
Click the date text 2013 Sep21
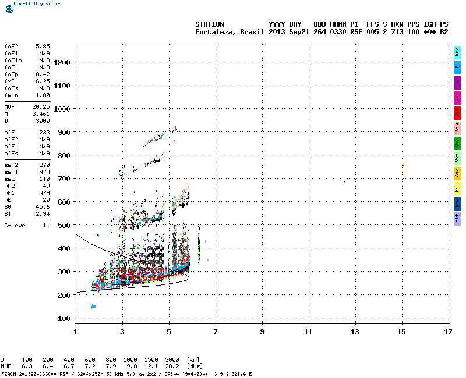click(289, 32)
